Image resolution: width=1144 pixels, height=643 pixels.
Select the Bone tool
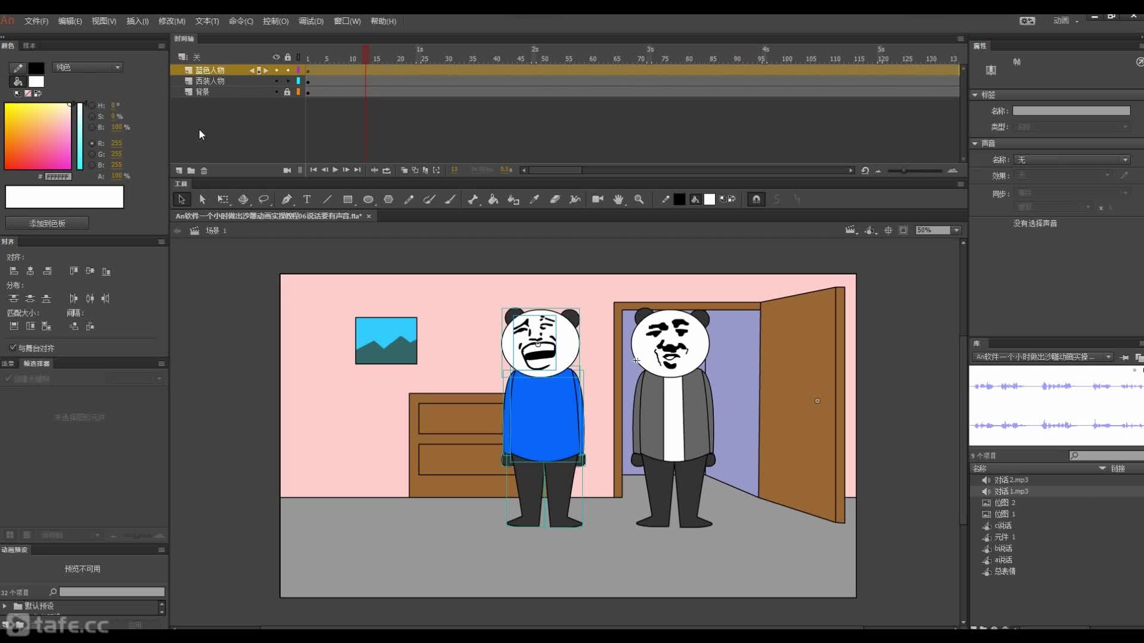pos(472,199)
